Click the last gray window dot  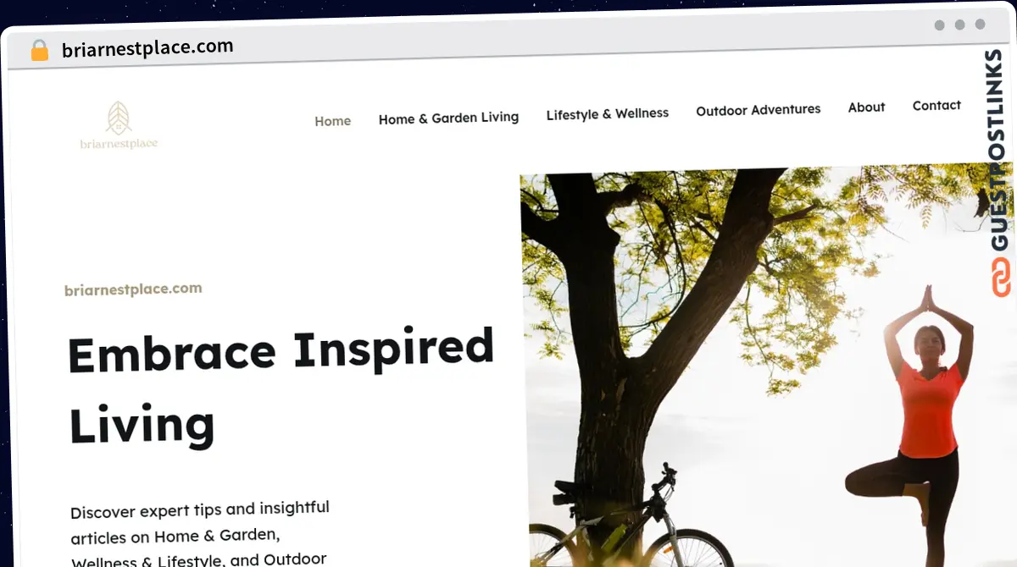(981, 25)
